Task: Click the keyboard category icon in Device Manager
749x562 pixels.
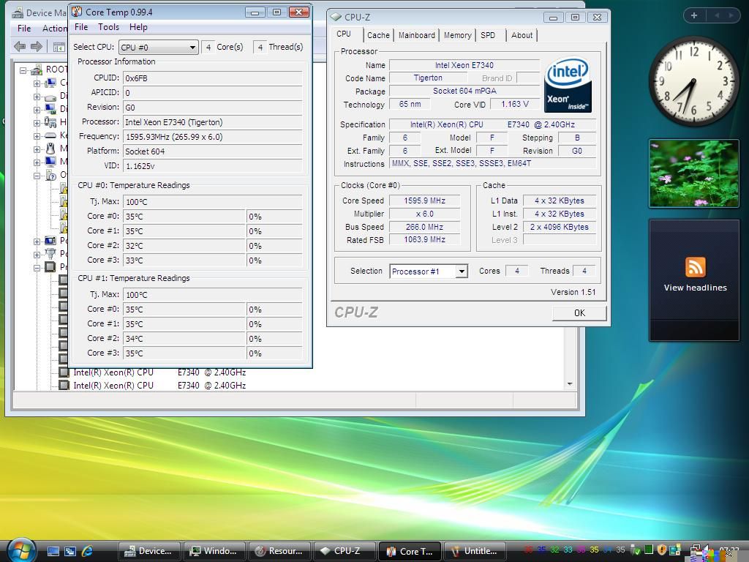Action: click(50, 135)
